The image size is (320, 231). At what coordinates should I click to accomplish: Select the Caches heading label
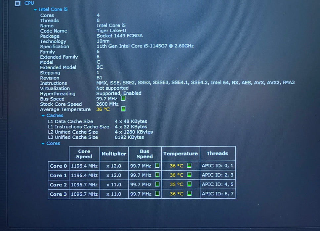(x=55, y=115)
